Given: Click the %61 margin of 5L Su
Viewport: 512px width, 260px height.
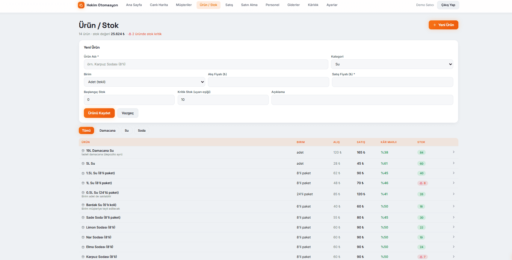Looking at the screenshot, I should (384, 164).
